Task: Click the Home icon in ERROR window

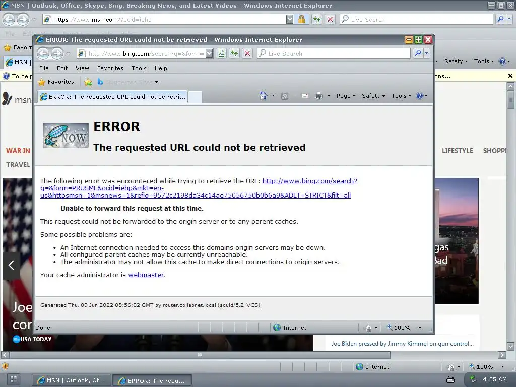Action: [x=263, y=96]
